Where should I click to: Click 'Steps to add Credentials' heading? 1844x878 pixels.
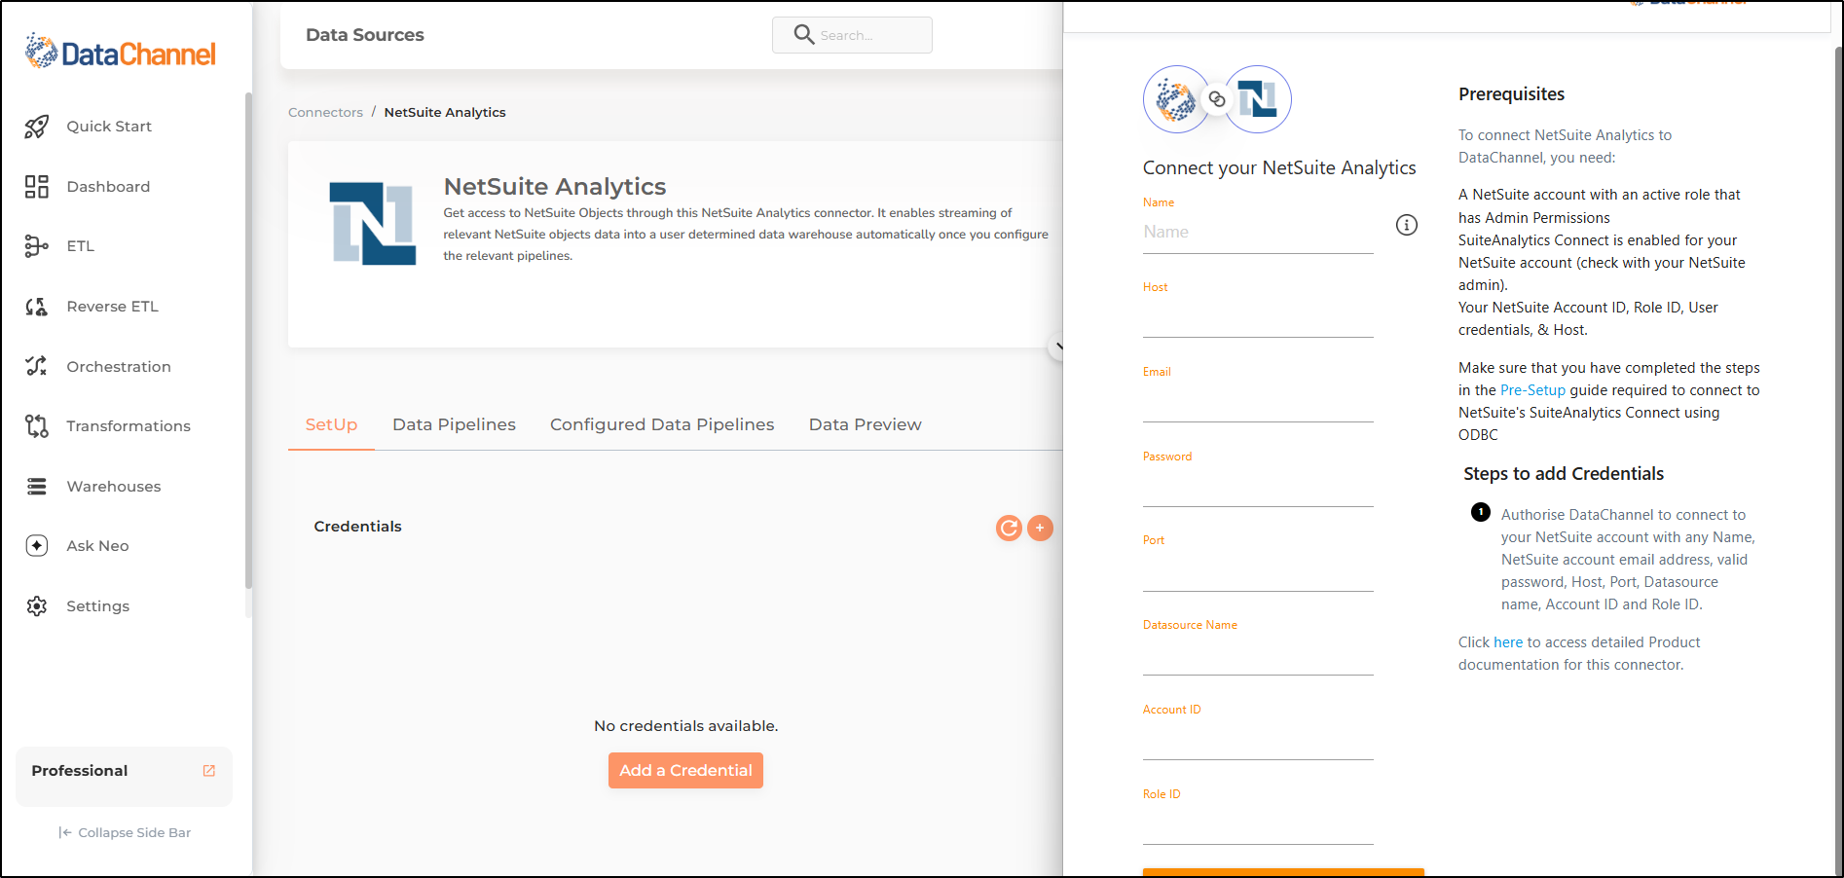tap(1564, 474)
